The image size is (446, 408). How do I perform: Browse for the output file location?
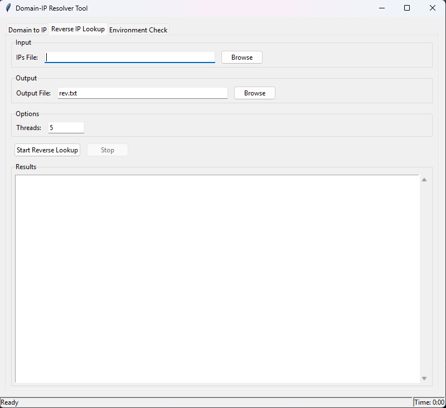click(x=255, y=93)
